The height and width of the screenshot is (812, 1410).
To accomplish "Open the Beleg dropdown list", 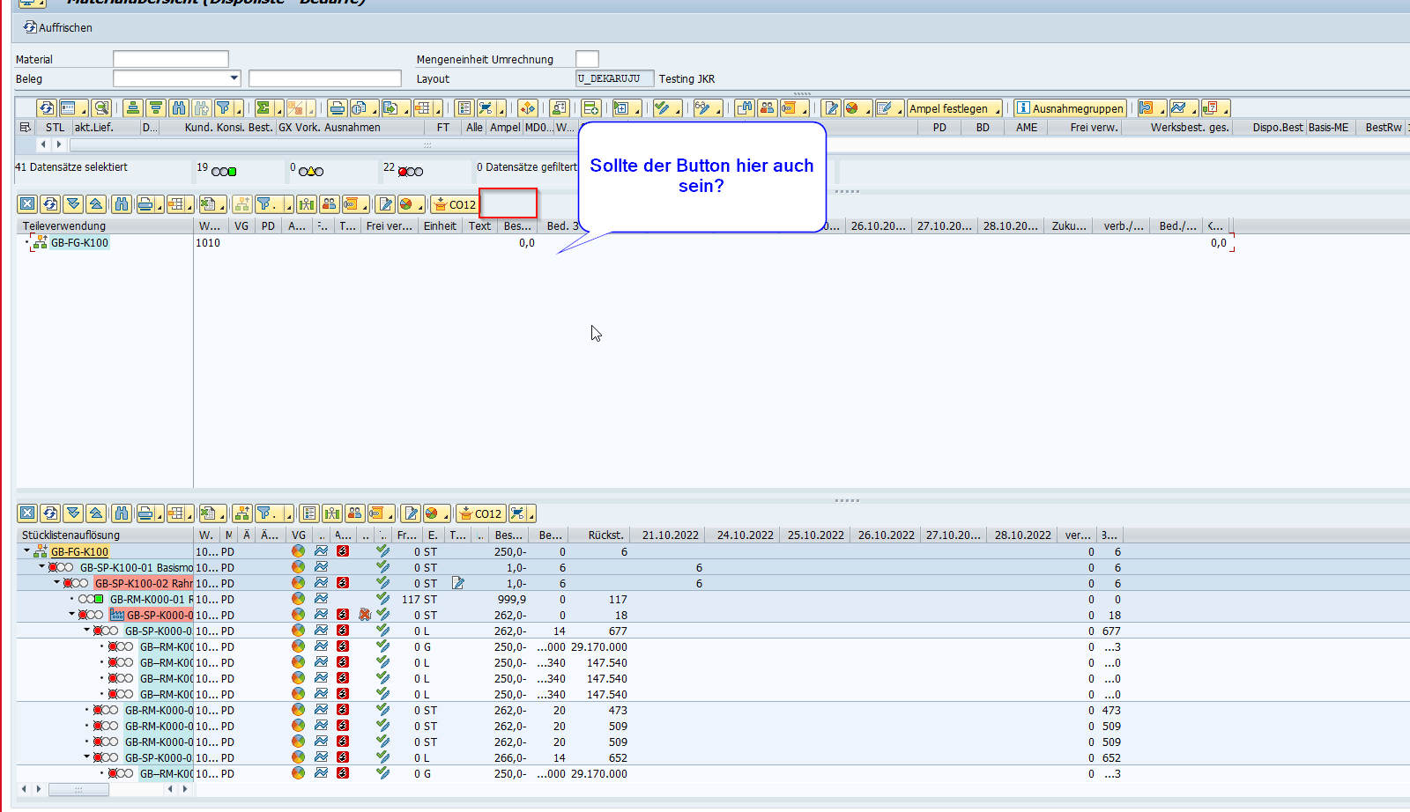I will click(x=234, y=78).
